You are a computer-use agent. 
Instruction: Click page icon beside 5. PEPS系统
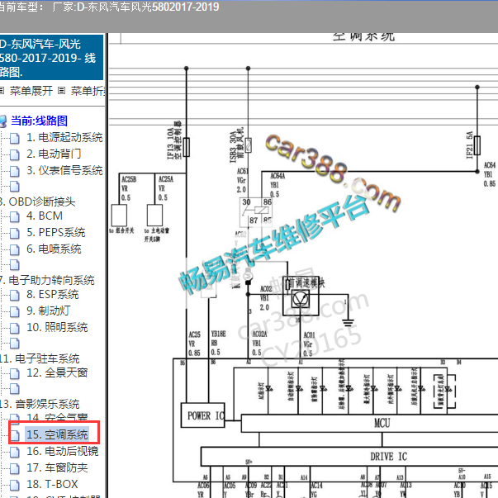coord(14,234)
